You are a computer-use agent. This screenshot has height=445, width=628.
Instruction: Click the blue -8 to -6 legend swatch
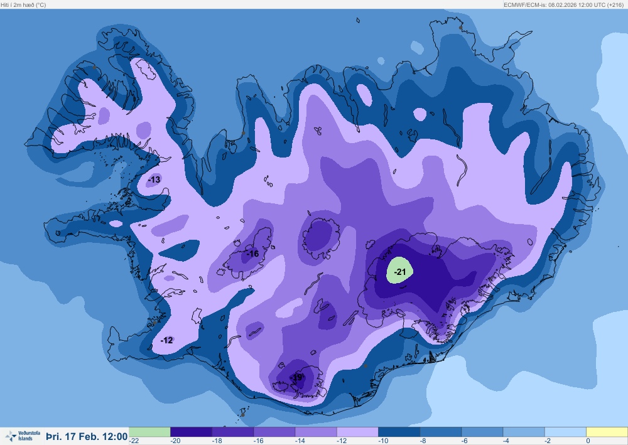[441, 432]
